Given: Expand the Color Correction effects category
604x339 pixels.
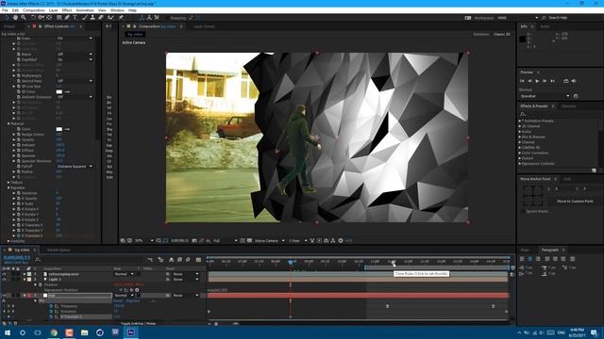Looking at the screenshot, I should click(520, 153).
